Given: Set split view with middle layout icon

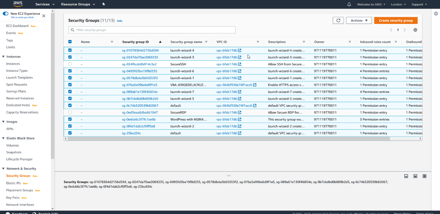Looking at the screenshot, I should pyautogui.click(x=415, y=176).
